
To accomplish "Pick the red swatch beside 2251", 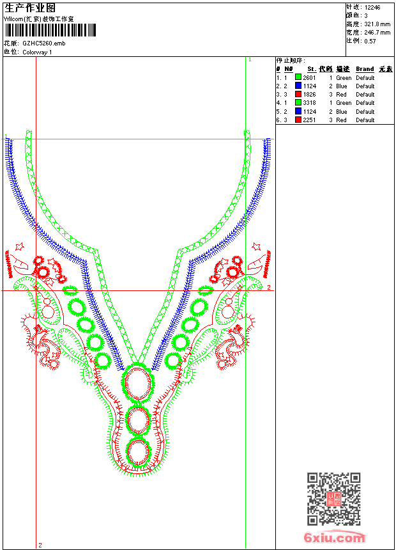I will pos(298,120).
